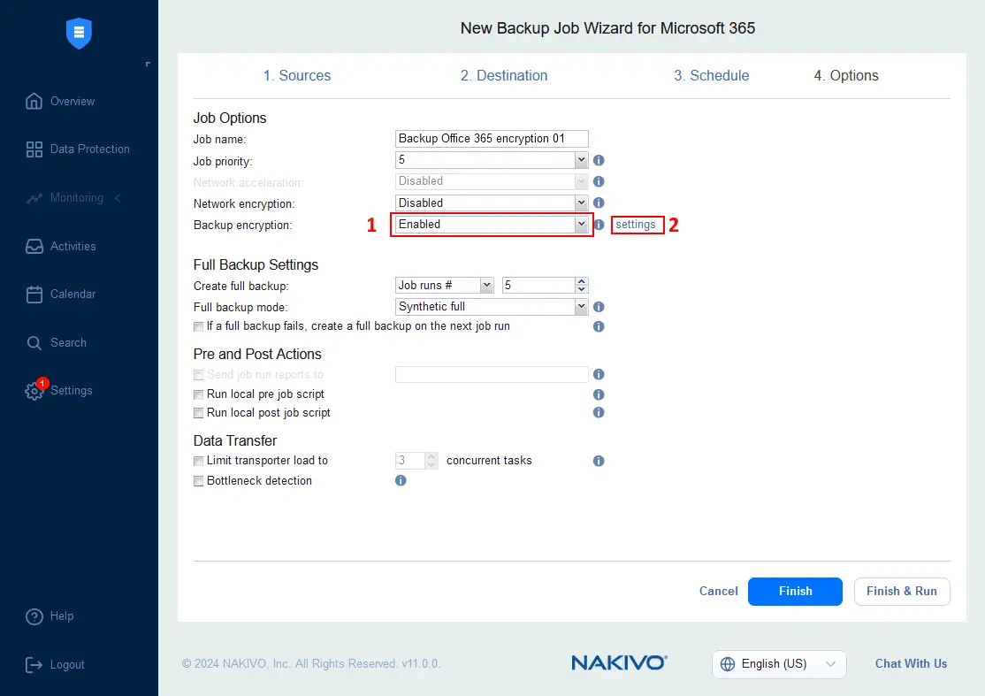Enable Run local pre job script
This screenshot has height=696, width=985.
coord(199,394)
